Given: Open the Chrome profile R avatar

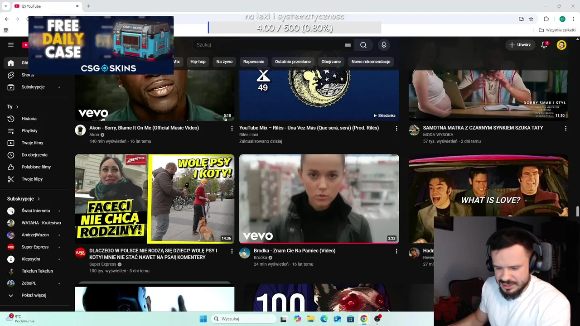Looking at the screenshot, I should click(x=562, y=19).
